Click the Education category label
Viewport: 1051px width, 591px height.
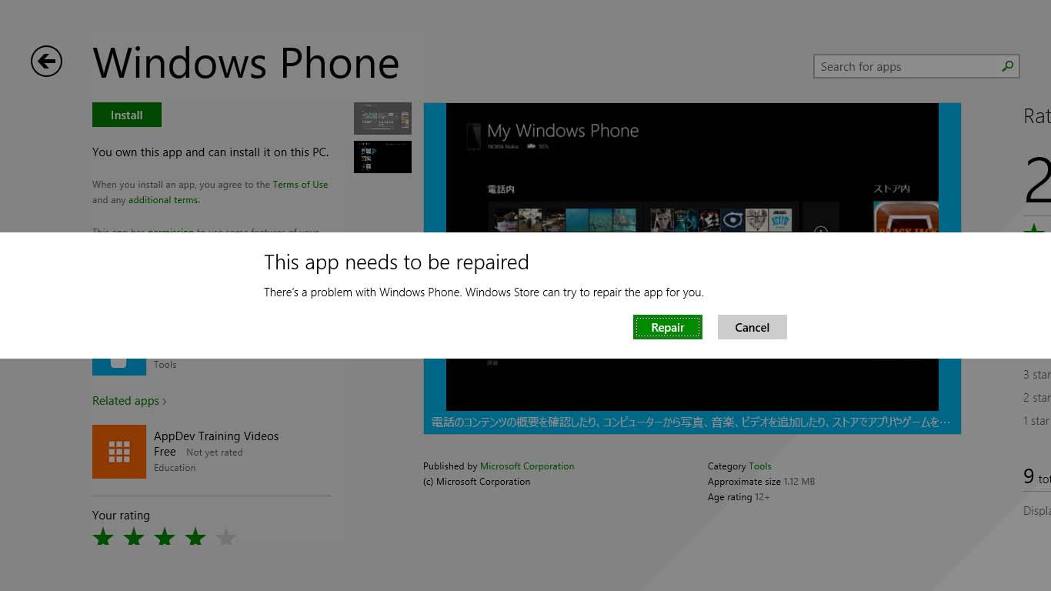175,468
